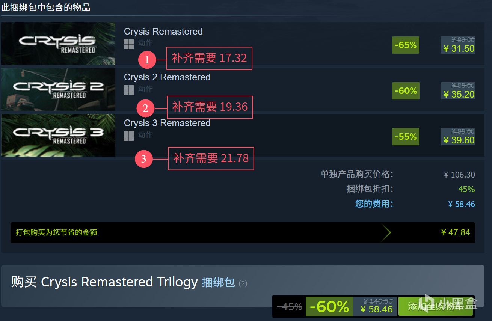The image size is (492, 321).
Task: Click the -60% bundle discount badge
Action: click(329, 307)
